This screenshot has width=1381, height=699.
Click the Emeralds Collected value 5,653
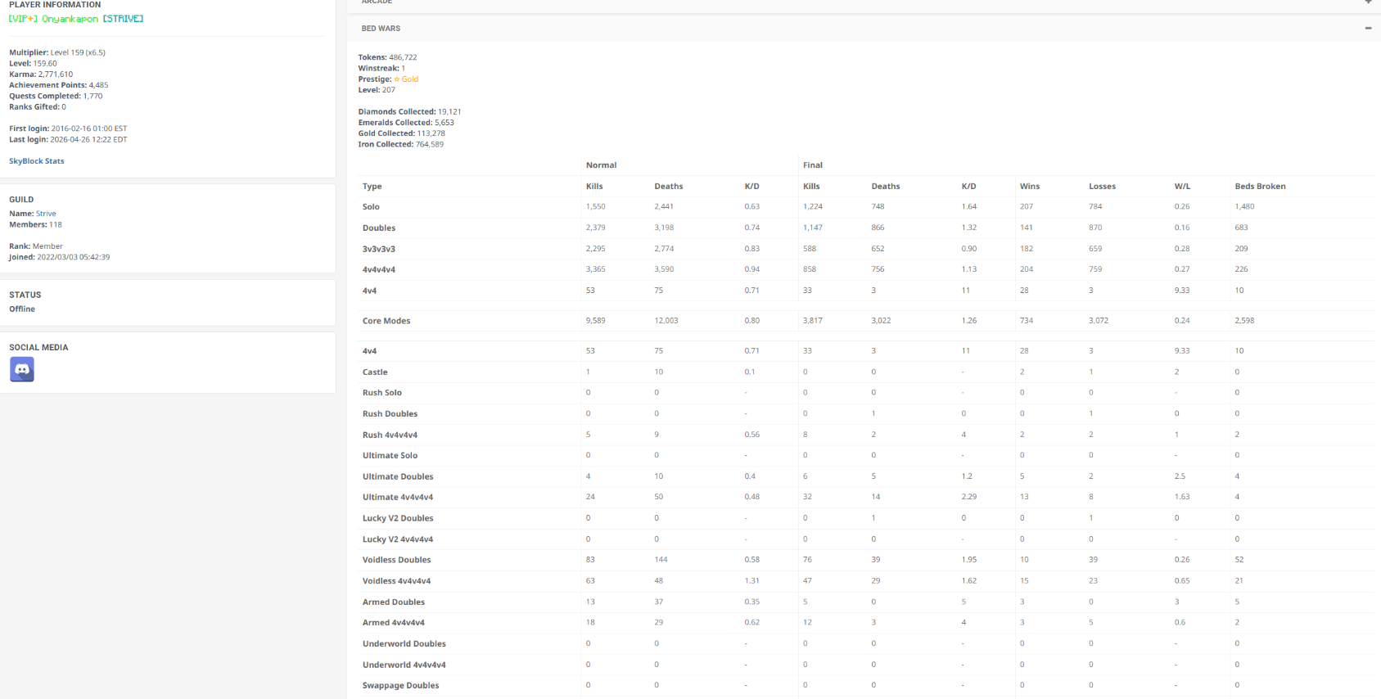point(445,123)
